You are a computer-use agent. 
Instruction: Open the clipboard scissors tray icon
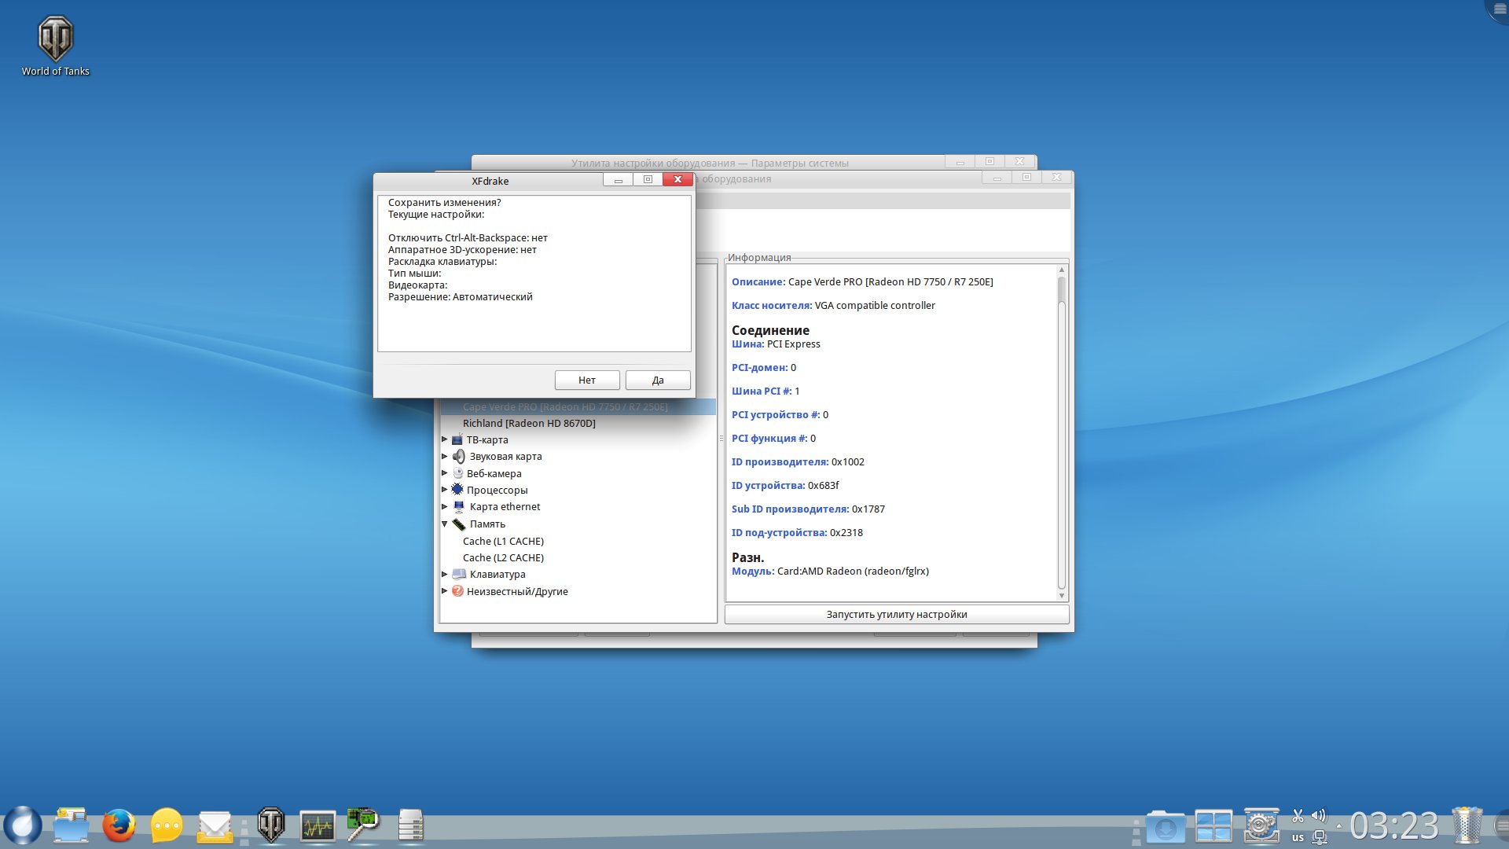(1298, 816)
